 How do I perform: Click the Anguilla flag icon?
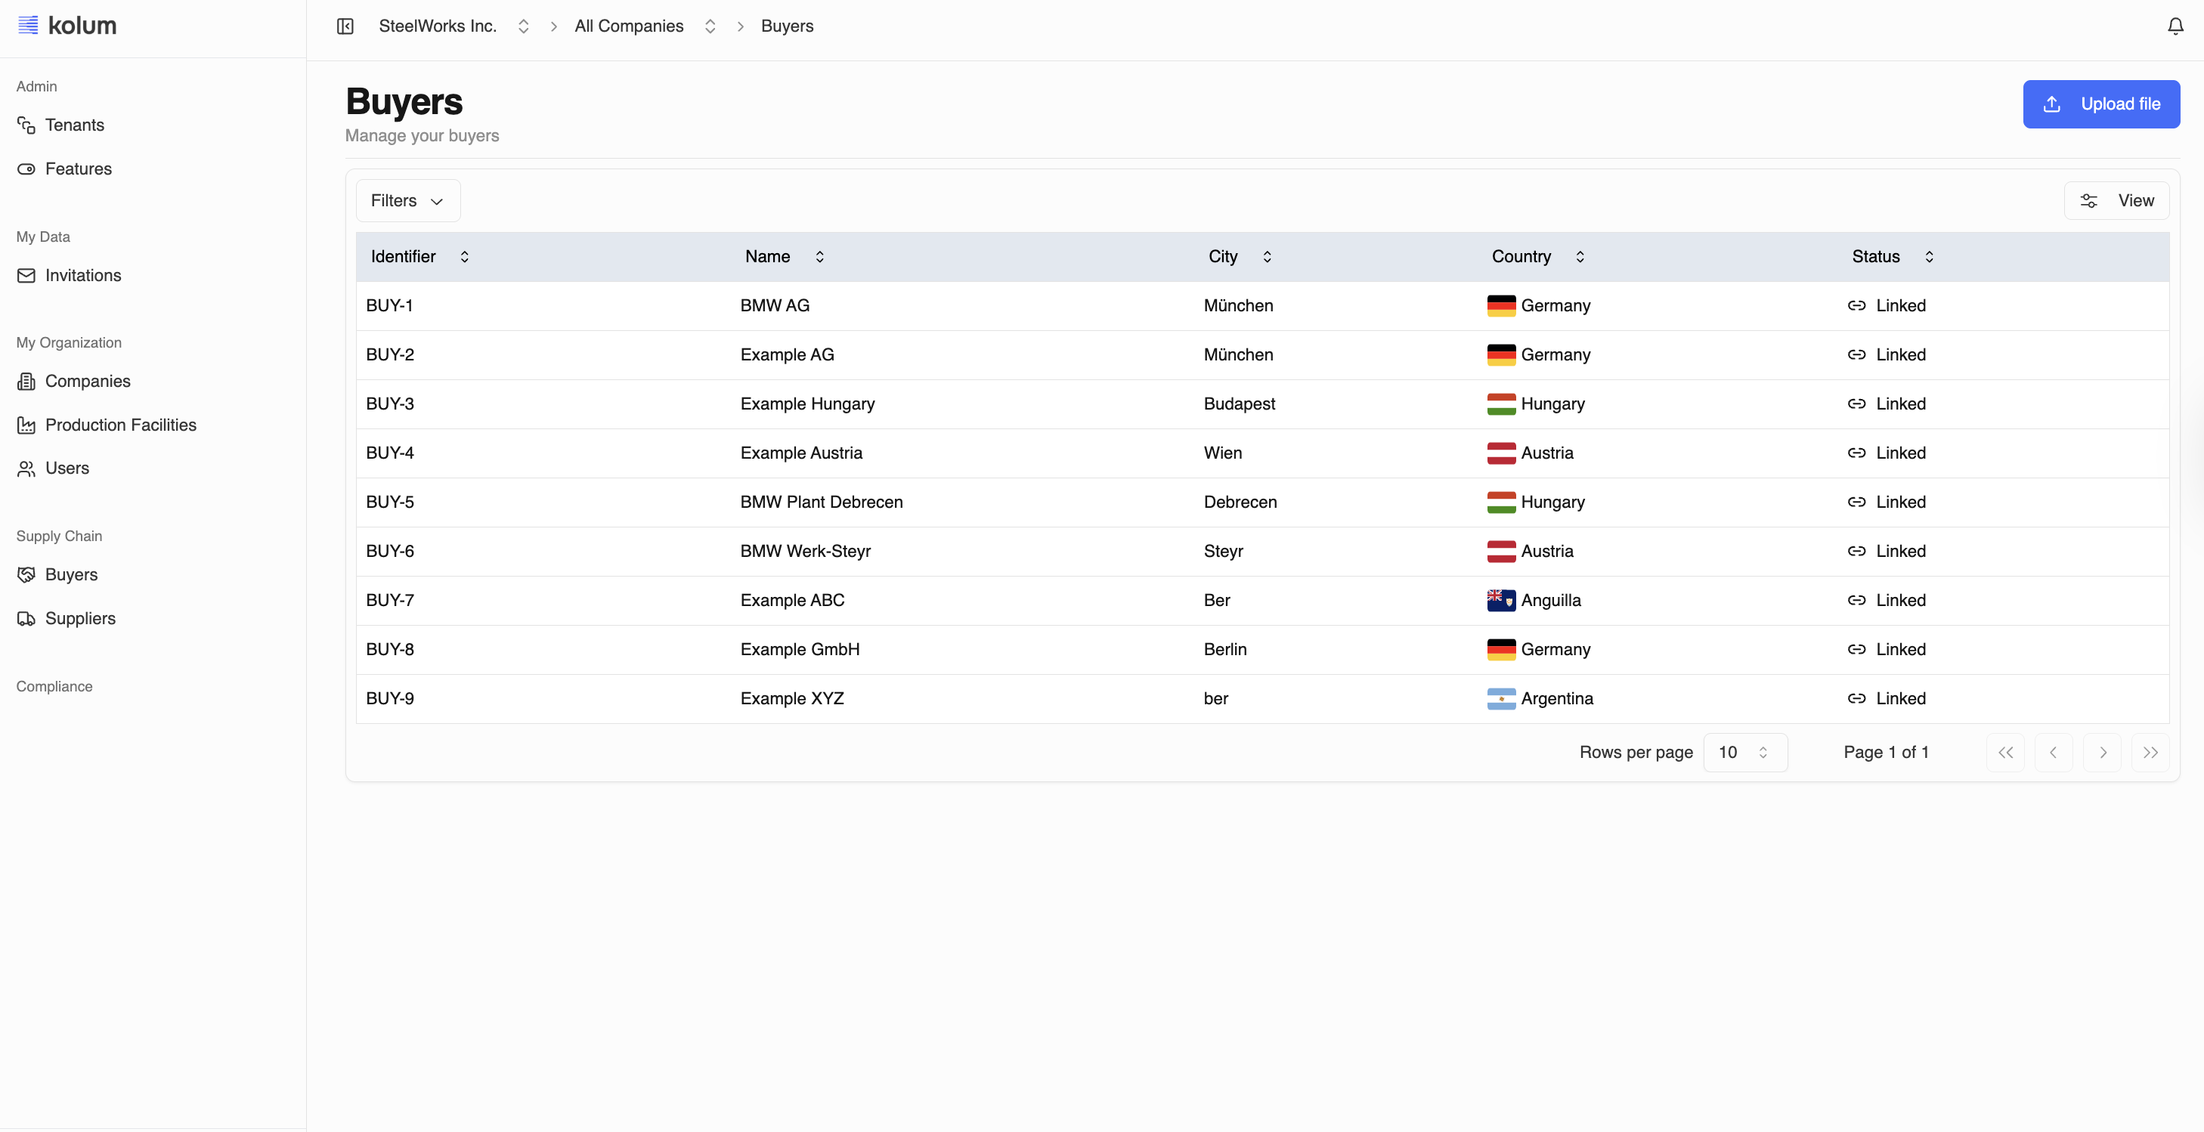1501,601
